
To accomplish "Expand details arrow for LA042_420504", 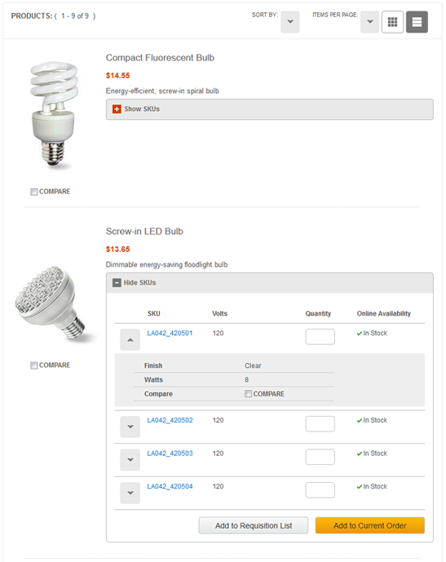I will click(x=130, y=493).
